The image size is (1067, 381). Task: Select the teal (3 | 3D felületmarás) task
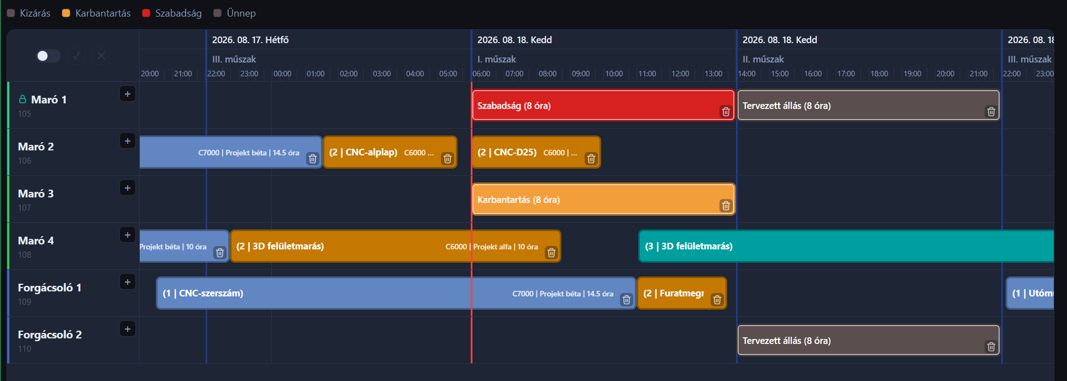(847, 246)
